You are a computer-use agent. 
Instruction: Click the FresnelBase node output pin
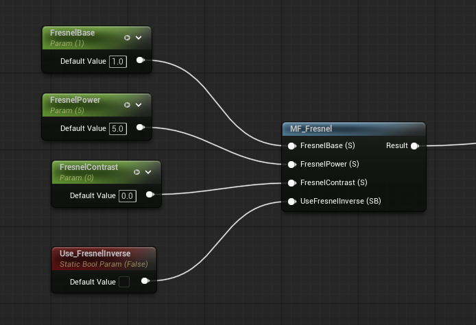(x=140, y=60)
